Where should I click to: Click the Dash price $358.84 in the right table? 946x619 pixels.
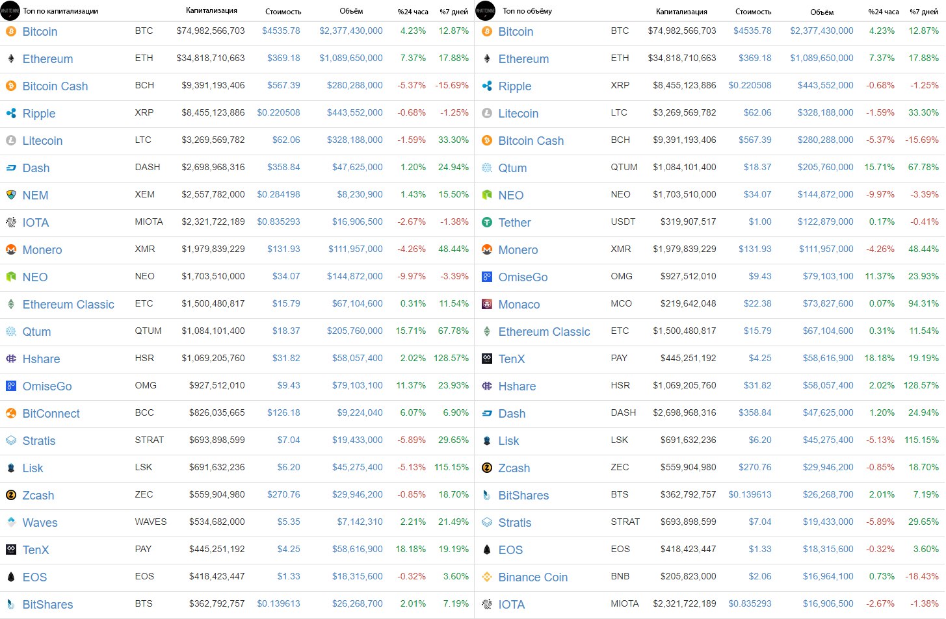[x=755, y=412]
